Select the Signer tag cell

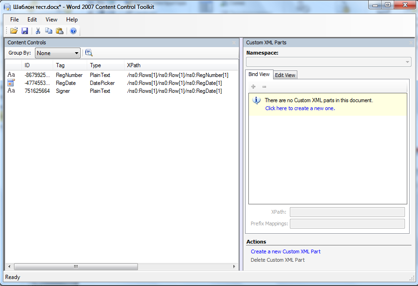[x=62, y=91]
